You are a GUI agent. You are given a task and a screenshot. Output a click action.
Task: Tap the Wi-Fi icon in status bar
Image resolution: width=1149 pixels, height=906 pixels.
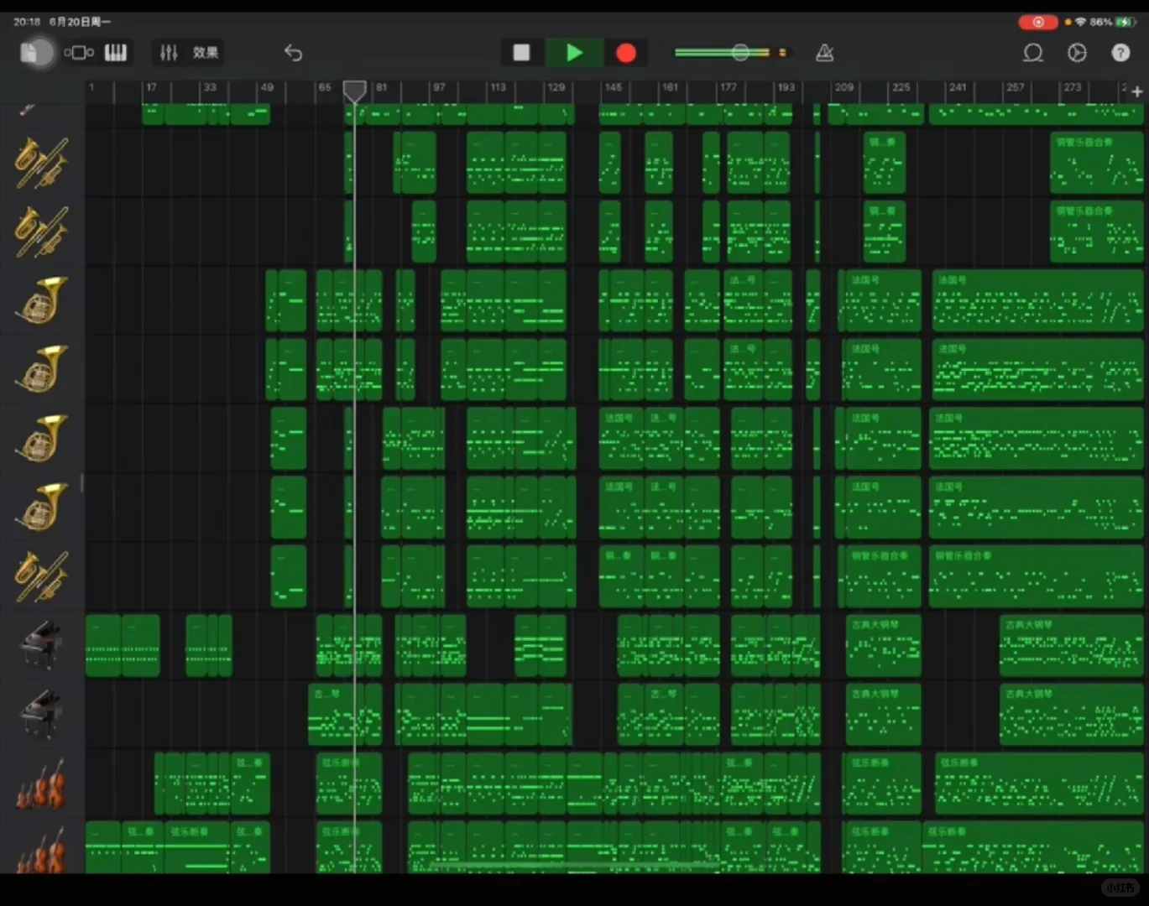1080,22
